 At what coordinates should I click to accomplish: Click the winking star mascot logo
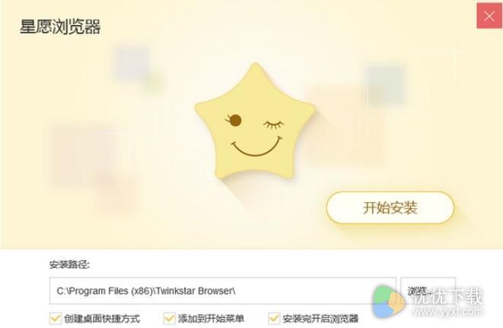click(255, 121)
